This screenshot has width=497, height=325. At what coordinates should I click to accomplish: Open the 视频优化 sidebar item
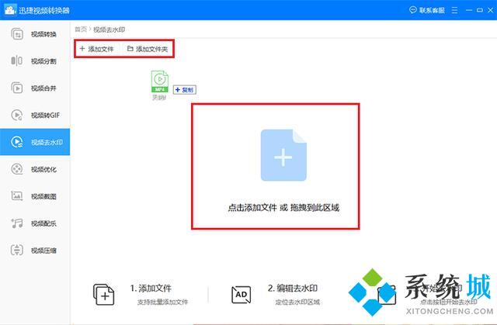(35, 169)
